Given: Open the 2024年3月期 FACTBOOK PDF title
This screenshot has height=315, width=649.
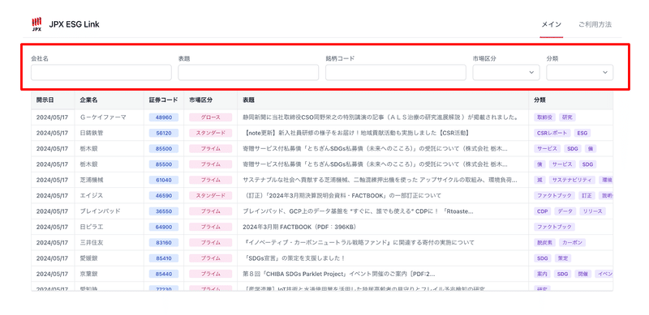Looking at the screenshot, I should tap(299, 227).
